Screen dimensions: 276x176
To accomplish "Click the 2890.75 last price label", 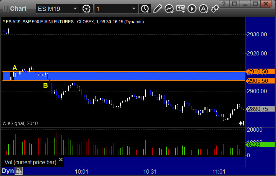I will pos(260,109).
